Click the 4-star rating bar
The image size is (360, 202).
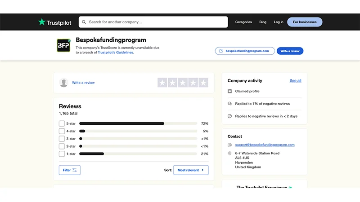click(138, 131)
